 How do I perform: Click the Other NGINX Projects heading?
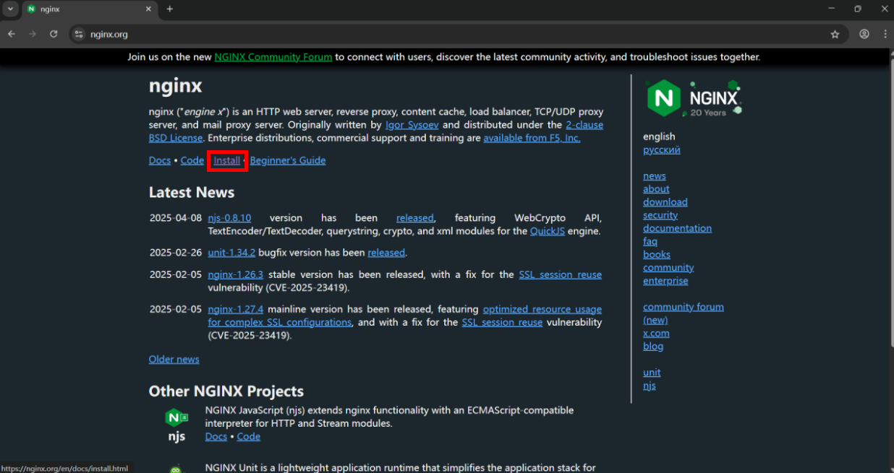(x=226, y=391)
